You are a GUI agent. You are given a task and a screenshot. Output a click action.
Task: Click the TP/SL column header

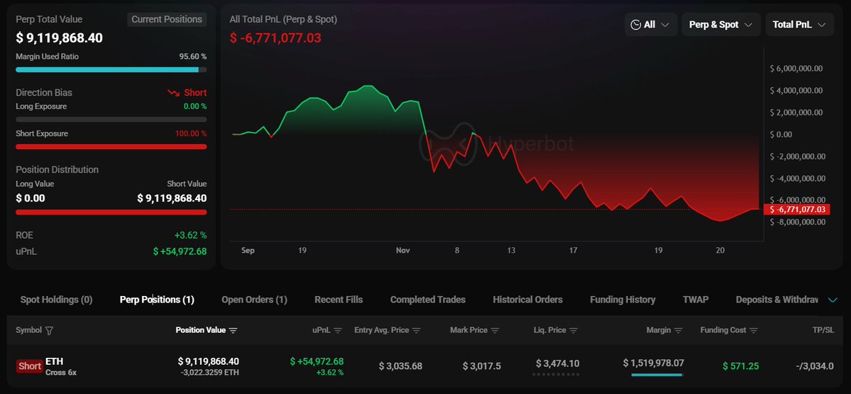point(823,330)
